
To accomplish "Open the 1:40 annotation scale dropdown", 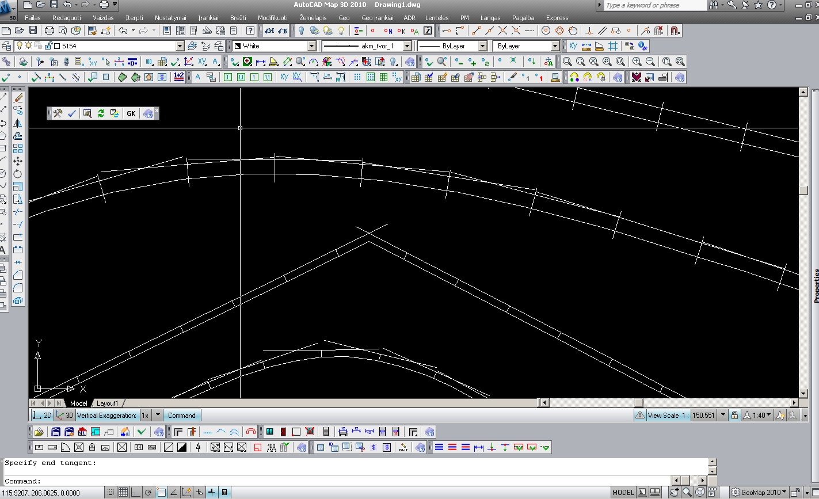I will 757,415.
